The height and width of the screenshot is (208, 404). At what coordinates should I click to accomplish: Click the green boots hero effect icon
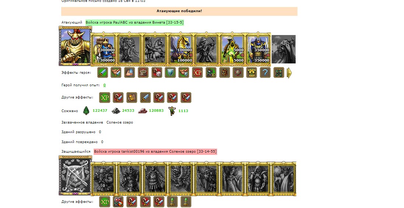(x=279, y=73)
